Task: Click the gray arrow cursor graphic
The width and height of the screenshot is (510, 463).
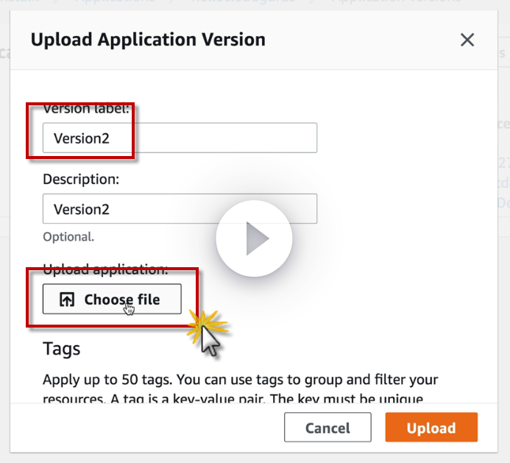Action: pyautogui.click(x=212, y=341)
